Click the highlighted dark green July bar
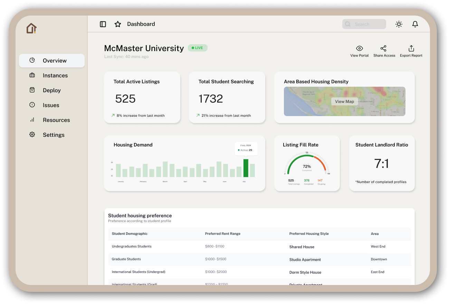The width and height of the screenshot is (449, 304). click(246, 168)
